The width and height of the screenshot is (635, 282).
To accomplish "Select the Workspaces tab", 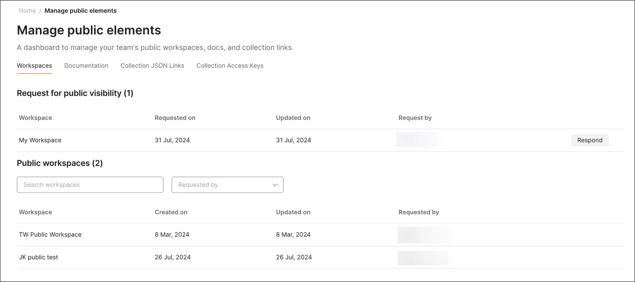I will tap(34, 66).
